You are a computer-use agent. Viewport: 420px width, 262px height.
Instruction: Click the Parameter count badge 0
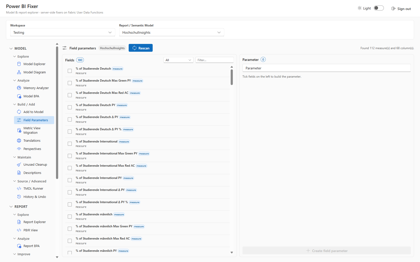tap(263, 59)
